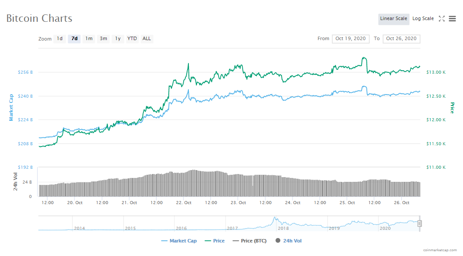Viewport: 463px width, 256px height.
Task: Click the 24h Vol axis title
Action: [x=15, y=182]
